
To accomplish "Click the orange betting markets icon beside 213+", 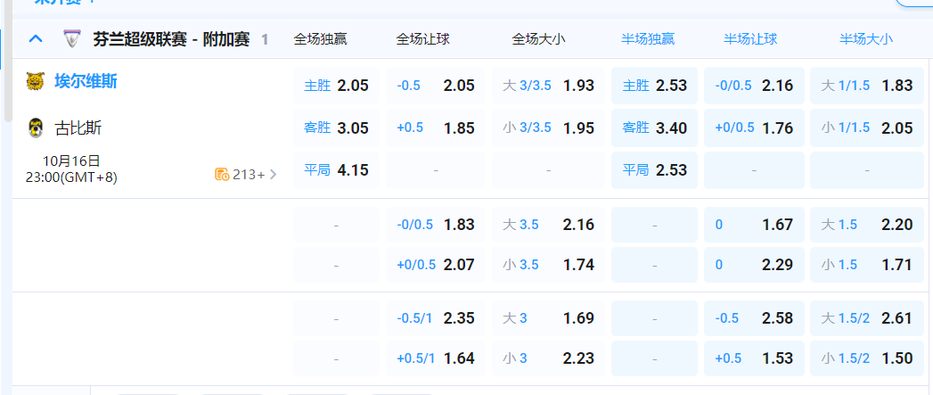I will coord(222,175).
